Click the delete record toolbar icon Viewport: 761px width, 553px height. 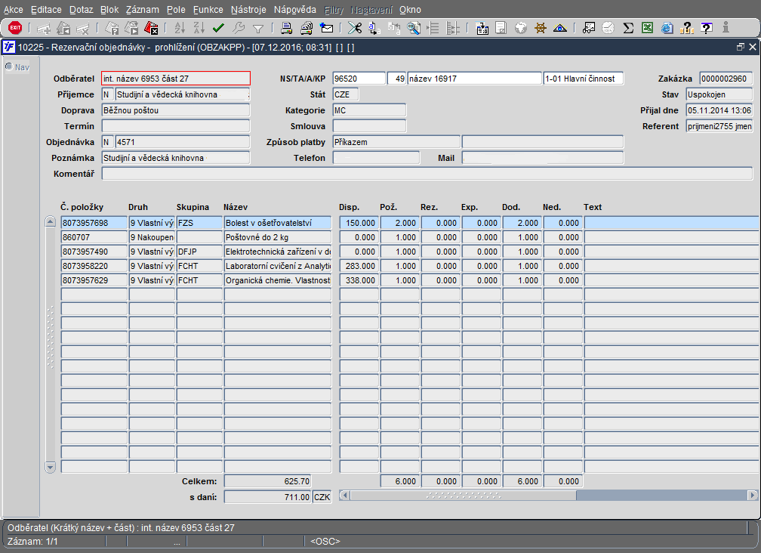click(82, 28)
